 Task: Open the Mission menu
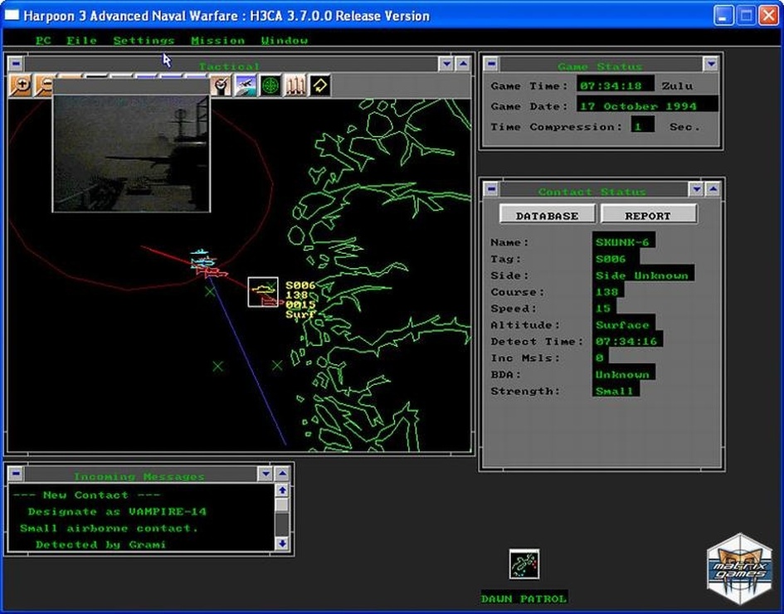tap(217, 40)
